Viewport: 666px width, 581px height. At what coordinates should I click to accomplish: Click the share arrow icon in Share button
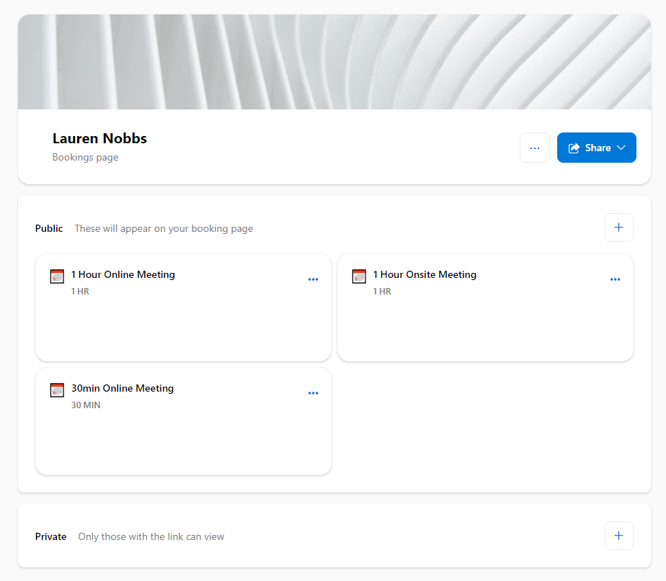(x=574, y=148)
